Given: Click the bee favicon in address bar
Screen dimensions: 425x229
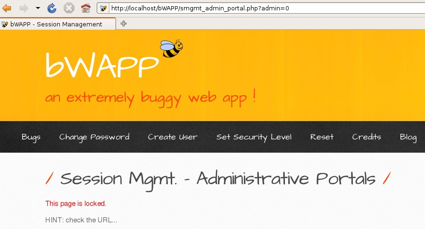Looking at the screenshot, I should pos(103,8).
